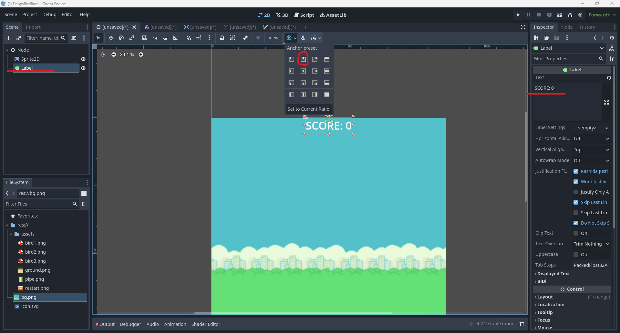Screen dimensions: 620x333
Task: Click the Filter Properties search field
Action: [x=565, y=59]
